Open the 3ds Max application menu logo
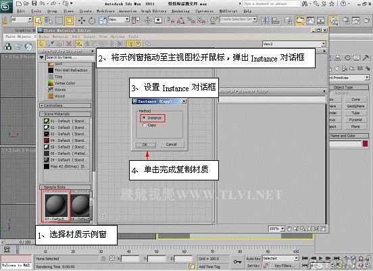 pos(6,7)
